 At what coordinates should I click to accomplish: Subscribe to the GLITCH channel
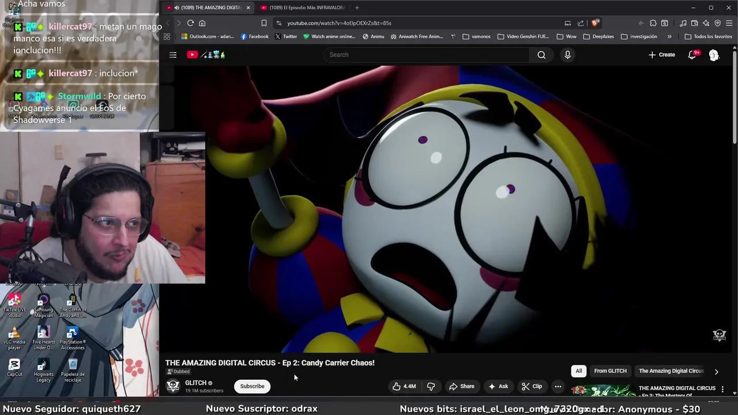coord(252,386)
